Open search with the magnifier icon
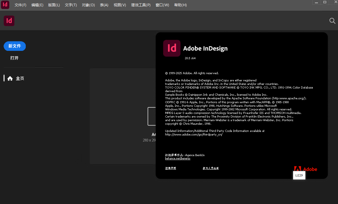The image size is (338, 204). pos(332,21)
